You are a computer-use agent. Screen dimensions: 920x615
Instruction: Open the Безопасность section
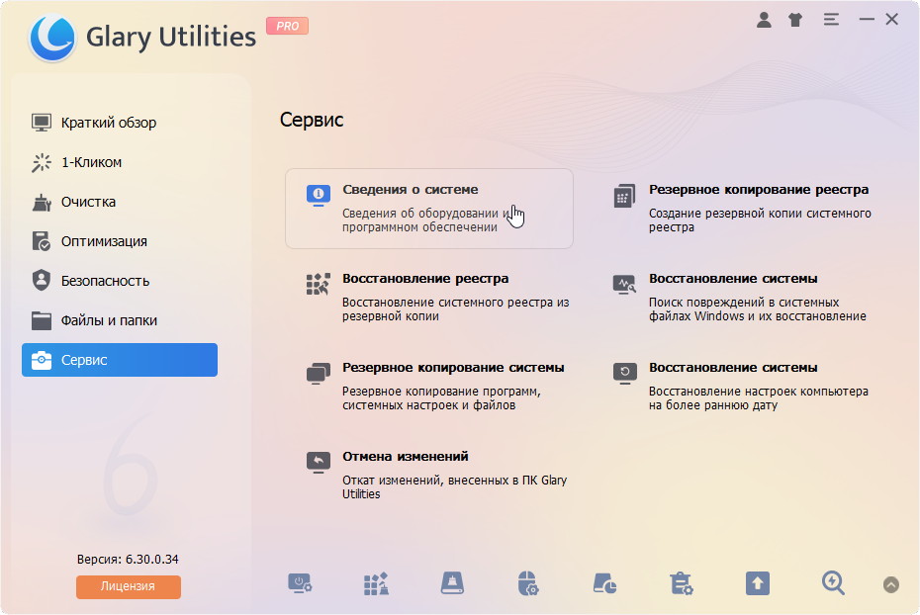pyautogui.click(x=120, y=281)
